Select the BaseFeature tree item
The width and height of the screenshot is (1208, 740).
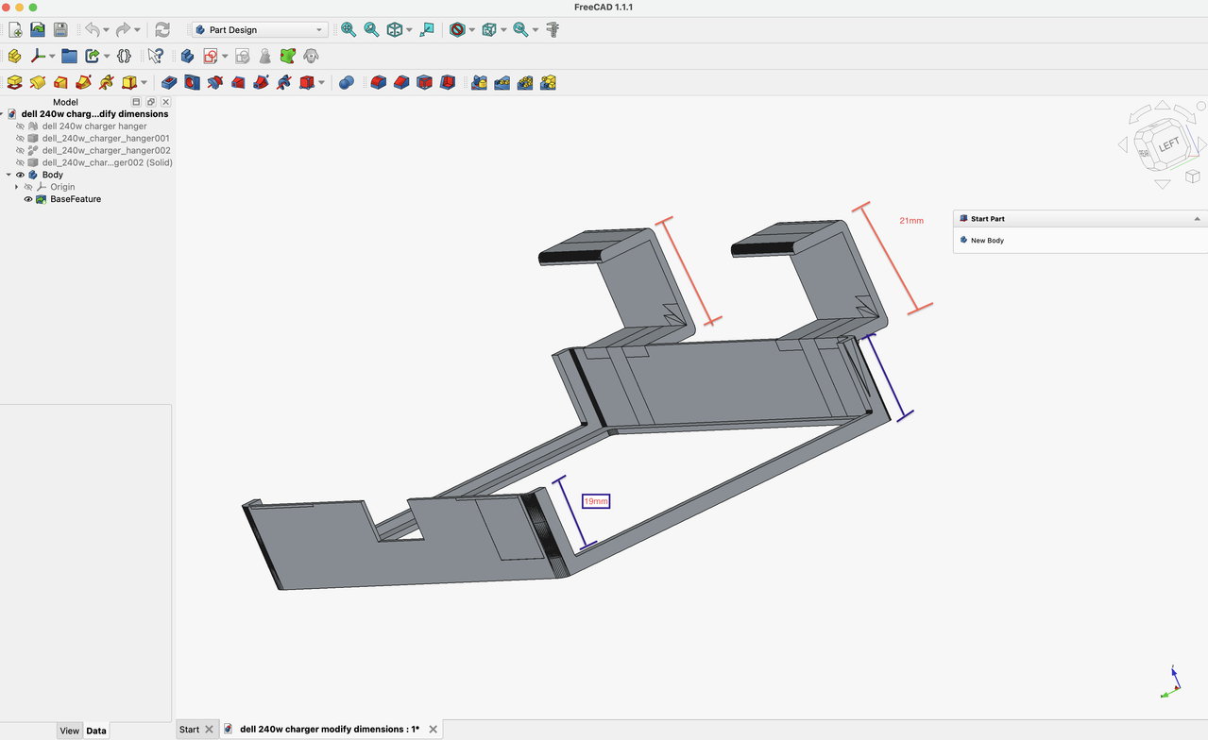[x=76, y=199]
